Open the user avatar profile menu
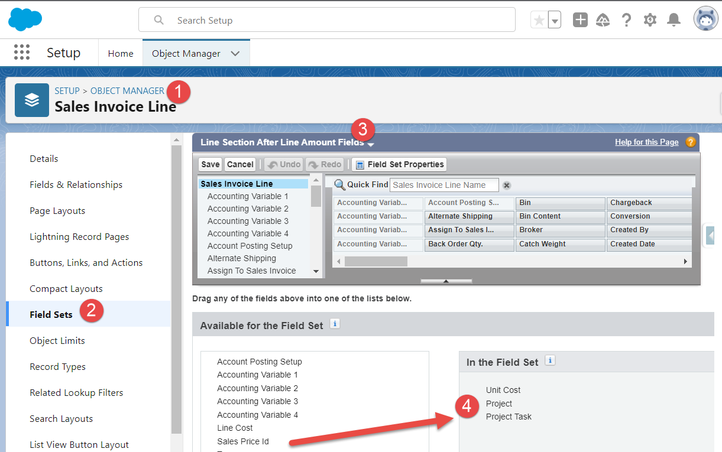The image size is (722, 452). point(706,19)
